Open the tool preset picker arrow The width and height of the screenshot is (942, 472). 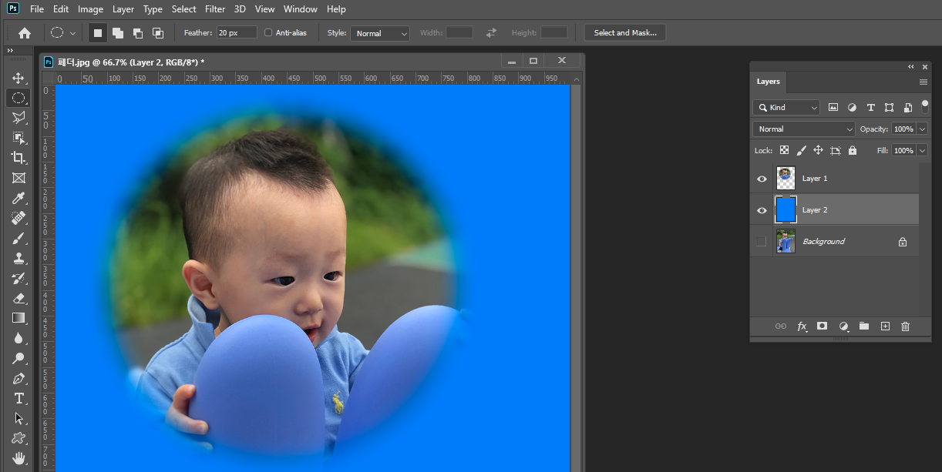(x=72, y=33)
